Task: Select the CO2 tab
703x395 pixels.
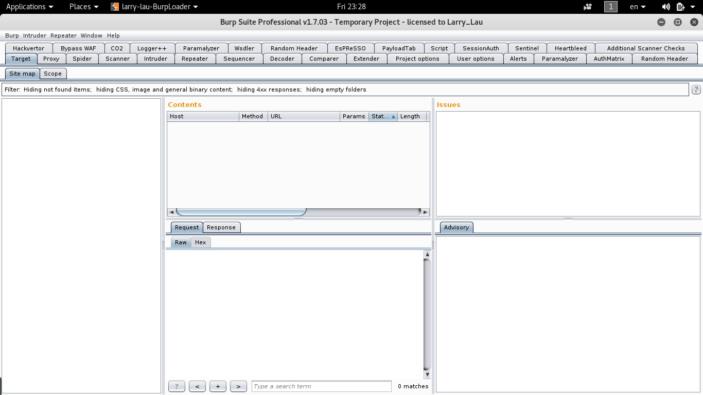Action: pos(117,48)
